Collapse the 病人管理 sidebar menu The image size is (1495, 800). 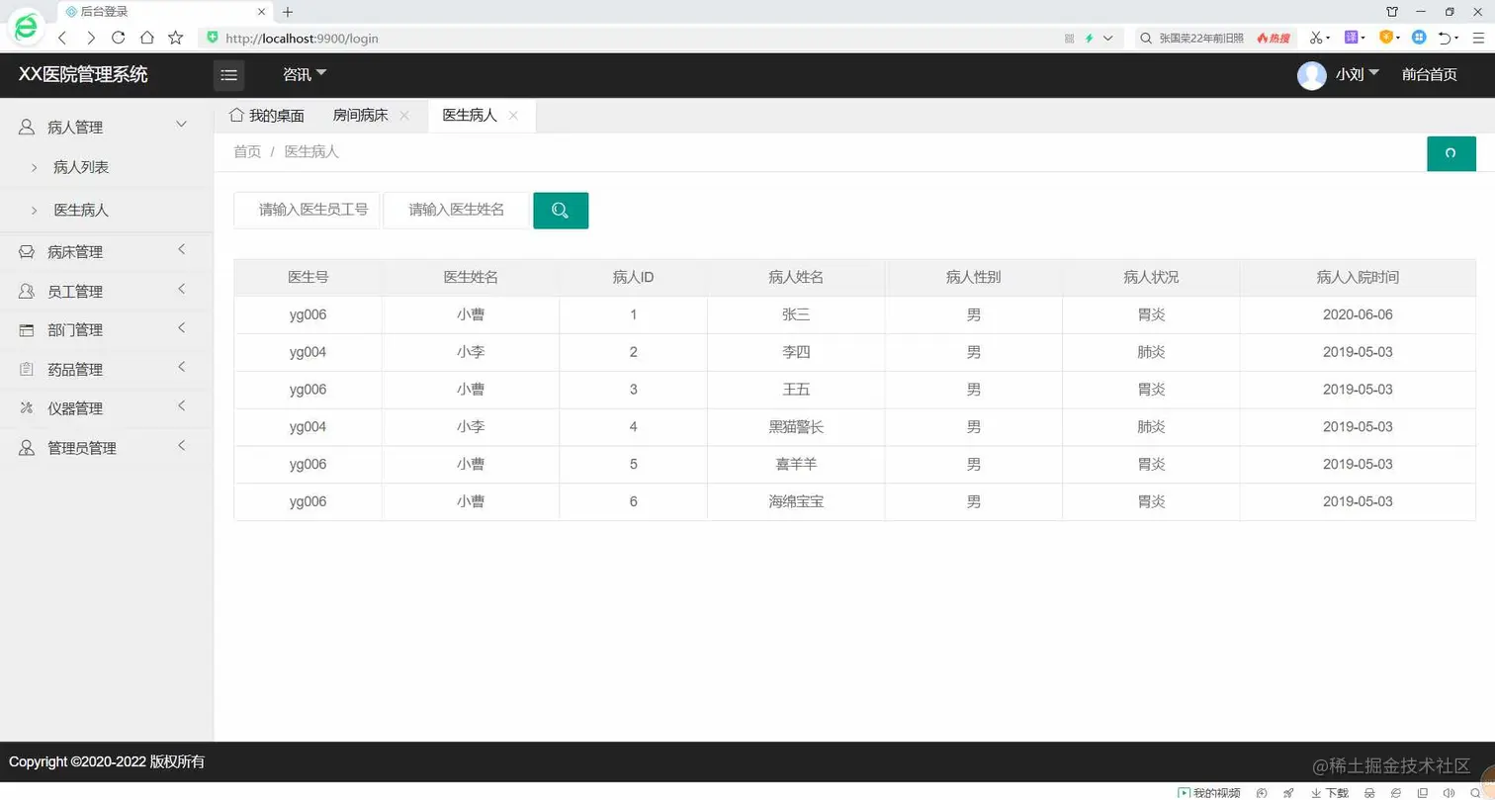[x=107, y=127]
